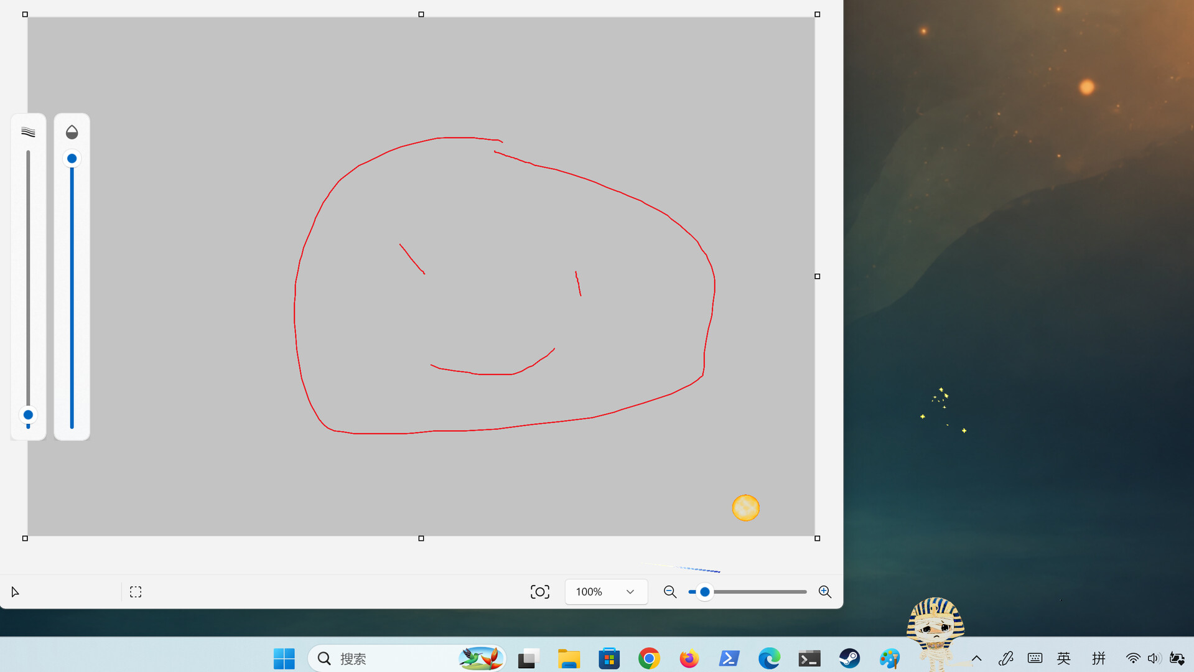Open the Terminal from the taskbar

809,658
